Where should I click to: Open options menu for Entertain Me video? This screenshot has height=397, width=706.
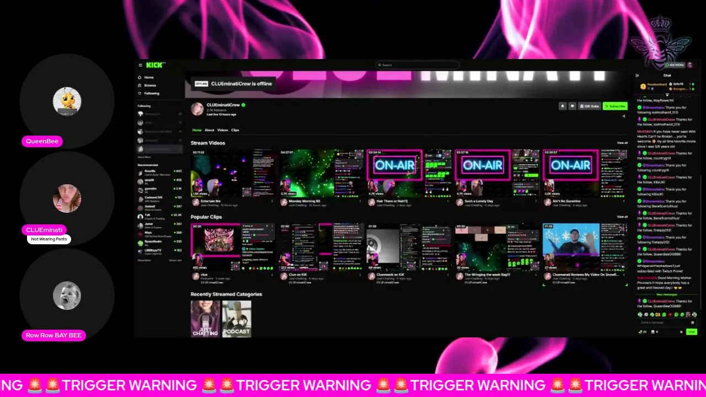(x=272, y=201)
